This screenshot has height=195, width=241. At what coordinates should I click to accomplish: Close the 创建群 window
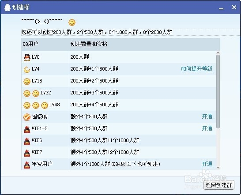234,7
